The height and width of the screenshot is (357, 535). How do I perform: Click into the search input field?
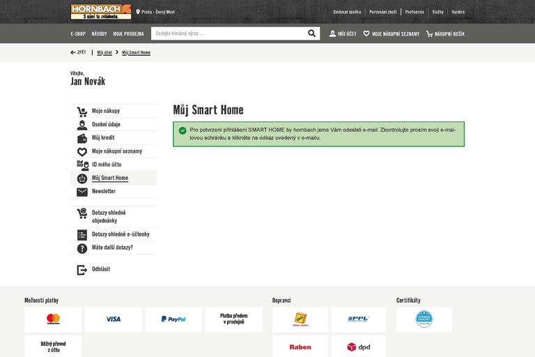(x=228, y=33)
